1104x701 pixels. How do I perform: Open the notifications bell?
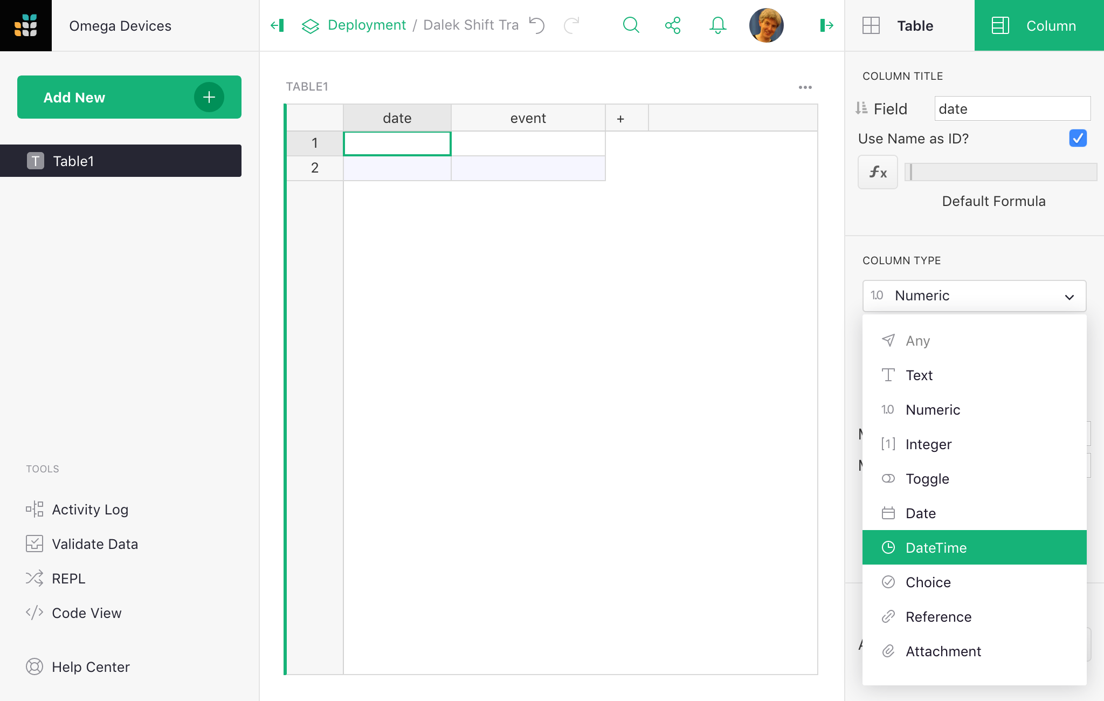click(717, 25)
